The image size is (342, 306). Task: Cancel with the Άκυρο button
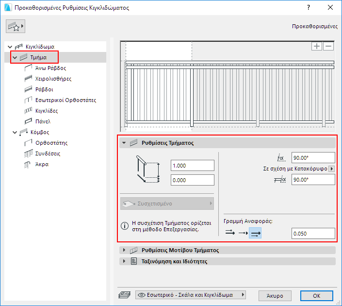(x=275, y=296)
